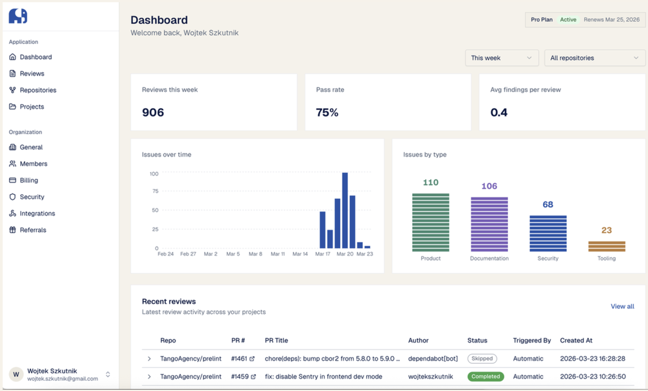Click the Projects folder icon
648x391 pixels.
click(13, 107)
